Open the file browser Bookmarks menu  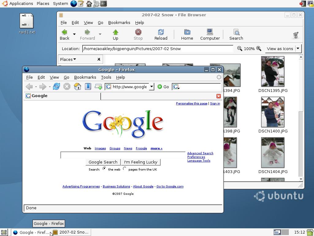[x=119, y=22]
